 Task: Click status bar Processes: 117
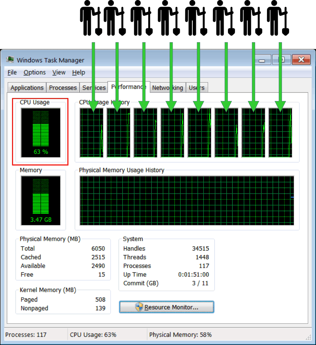(x=26, y=335)
